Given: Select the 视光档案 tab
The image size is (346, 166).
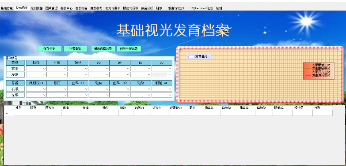Looking at the screenshot, I should pos(22,8).
